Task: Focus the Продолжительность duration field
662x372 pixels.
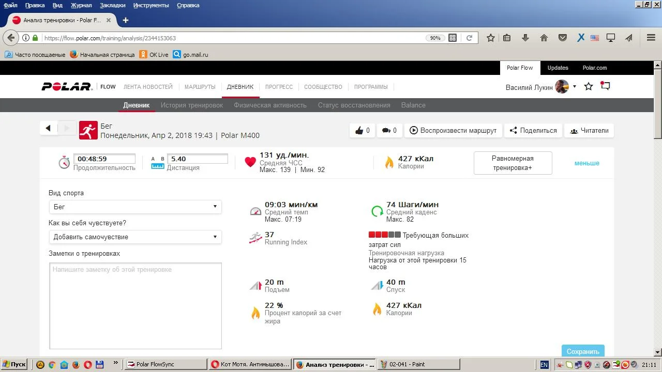Action: click(x=104, y=159)
